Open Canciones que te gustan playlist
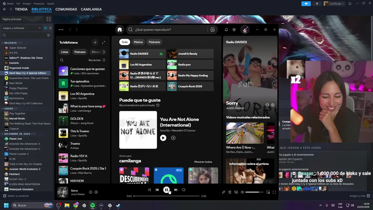The image size is (373, 210). tap(82, 71)
